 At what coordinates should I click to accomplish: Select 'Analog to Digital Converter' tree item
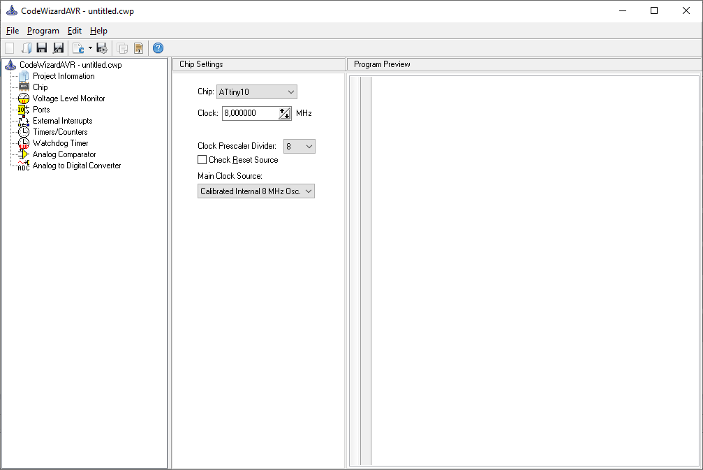(x=77, y=166)
